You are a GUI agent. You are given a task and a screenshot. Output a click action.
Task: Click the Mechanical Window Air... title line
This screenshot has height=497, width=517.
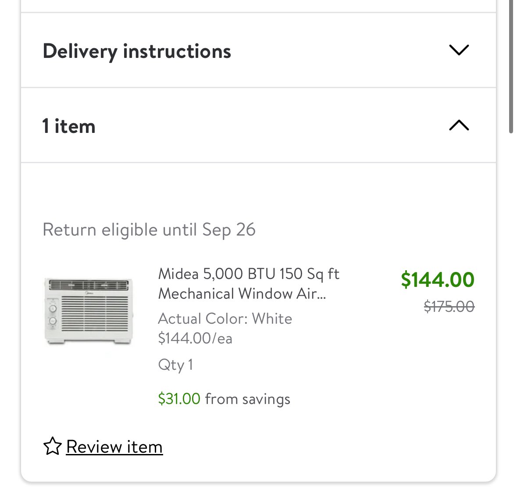click(242, 293)
